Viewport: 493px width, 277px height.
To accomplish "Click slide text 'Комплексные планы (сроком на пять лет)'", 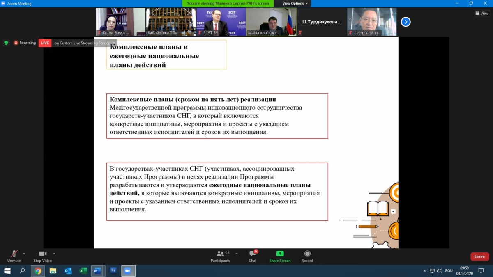I will [x=174, y=99].
